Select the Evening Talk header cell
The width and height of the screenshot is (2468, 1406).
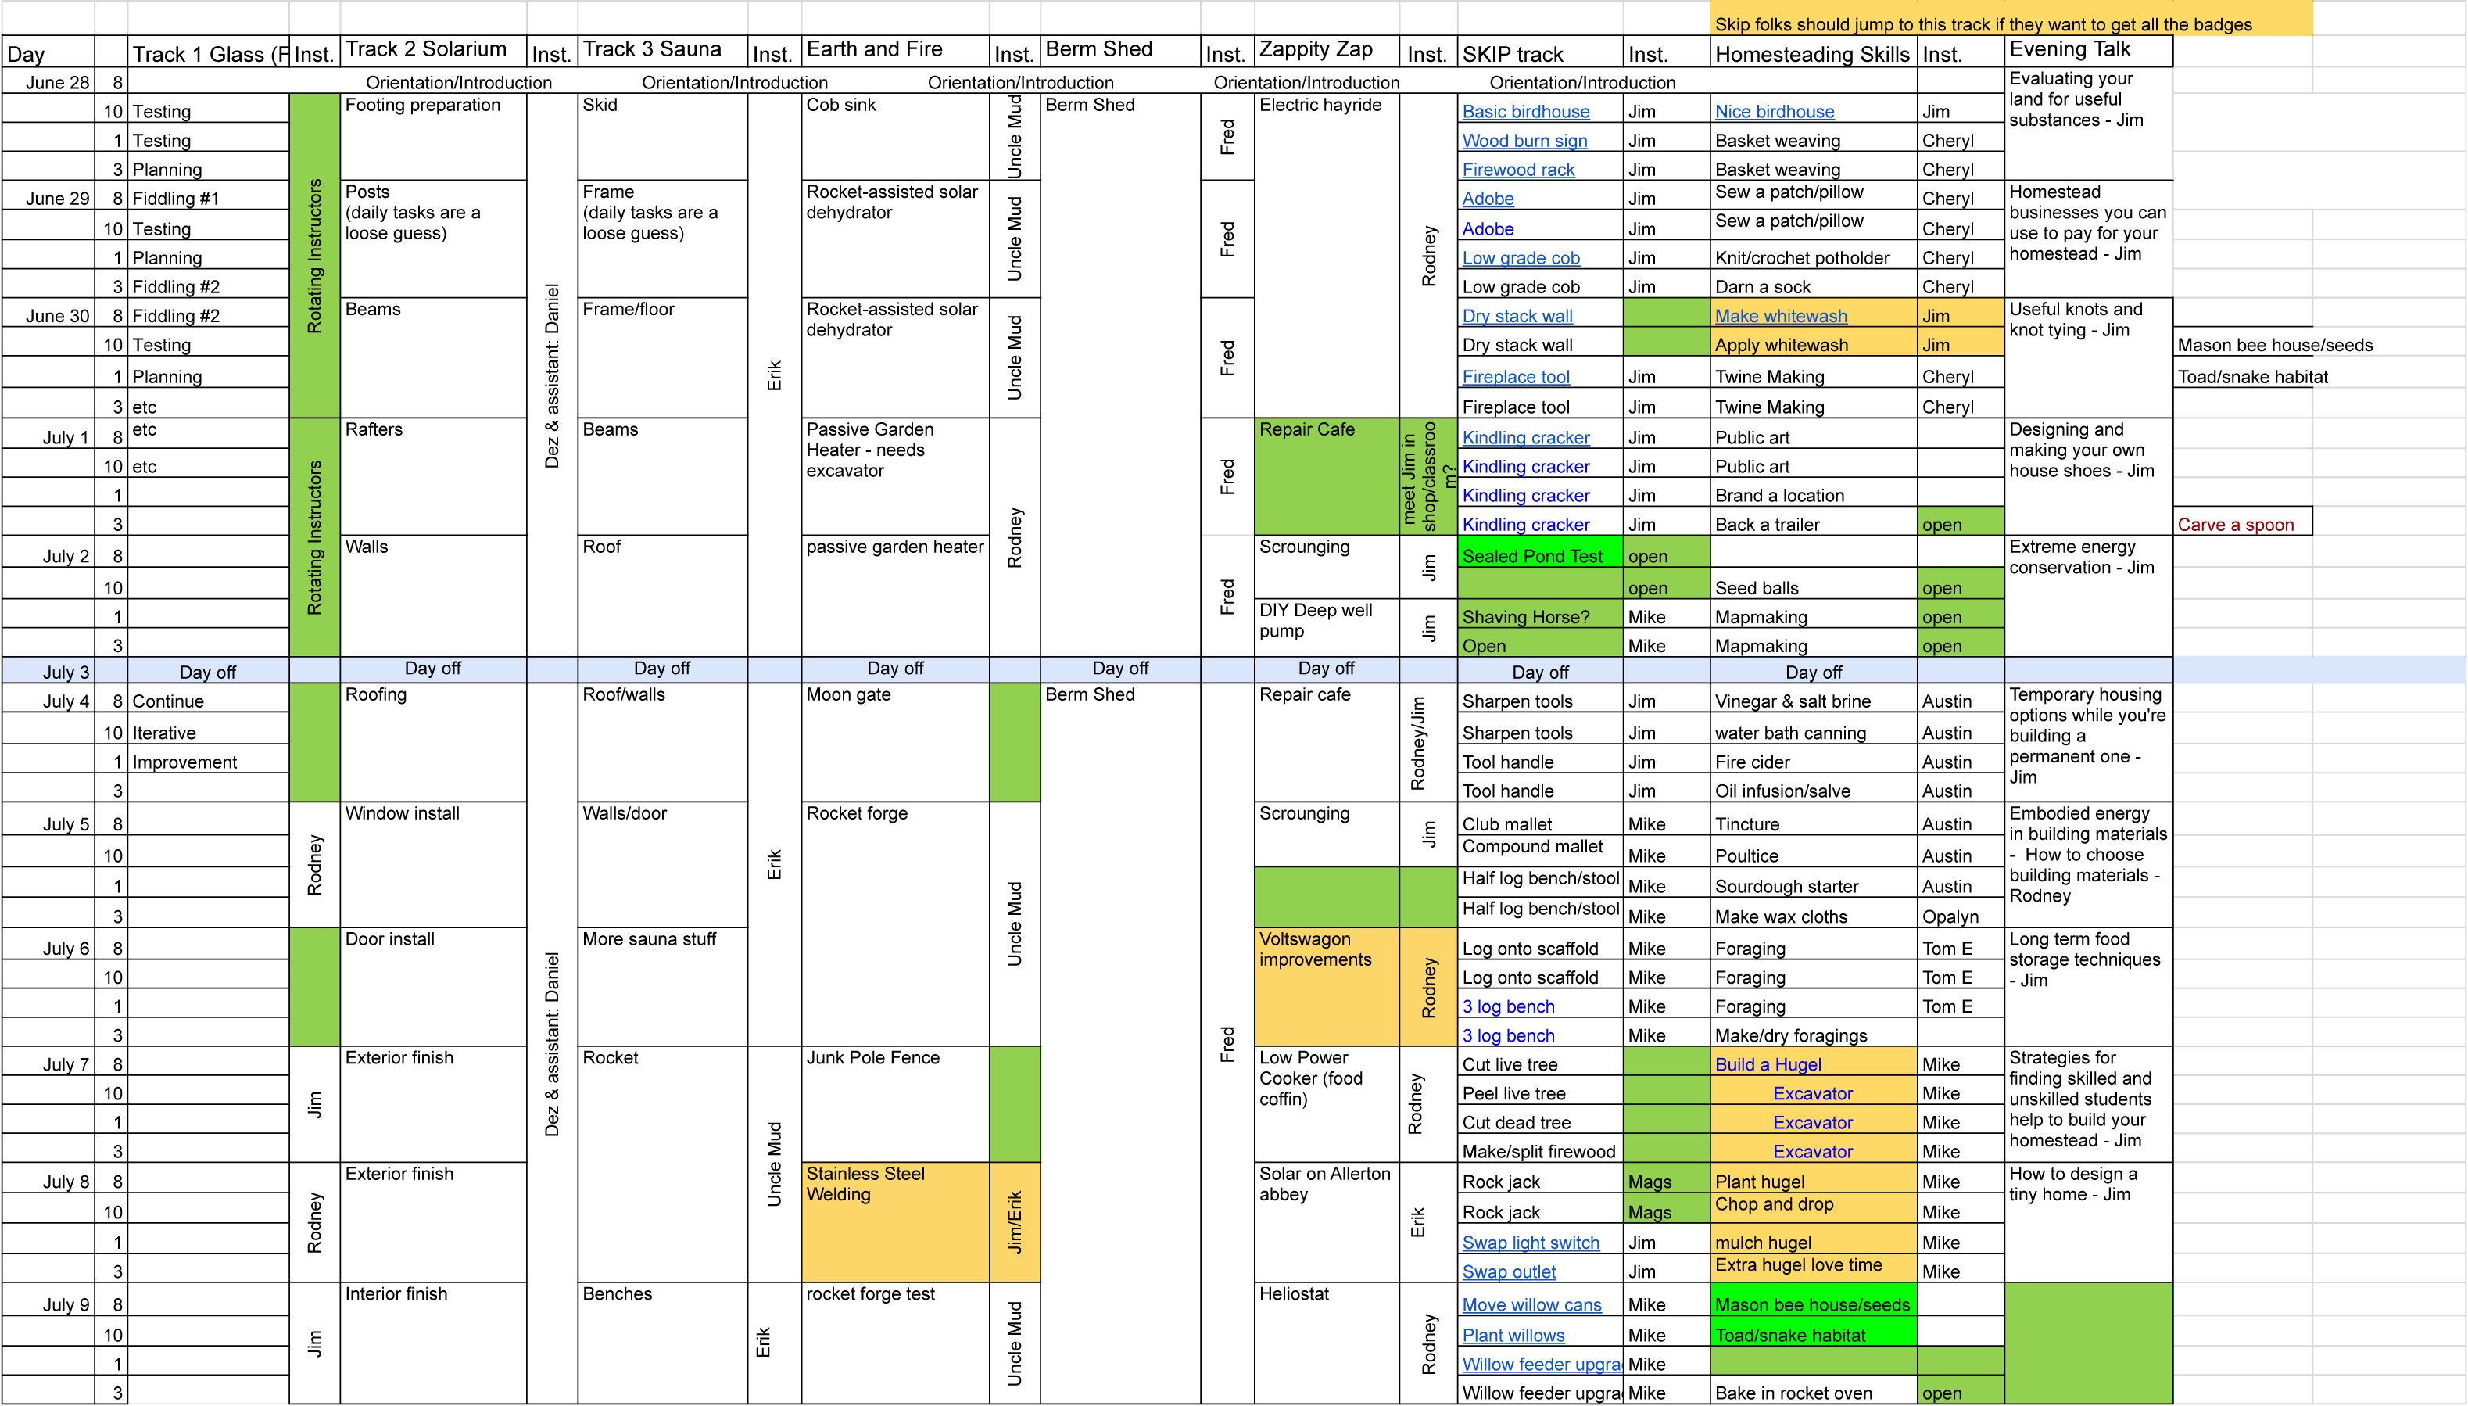2088,51
